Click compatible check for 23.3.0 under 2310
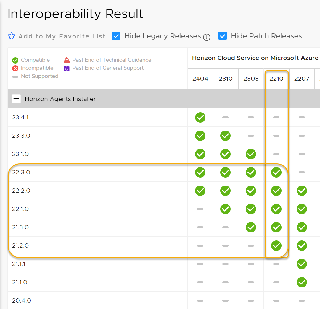 (226, 136)
